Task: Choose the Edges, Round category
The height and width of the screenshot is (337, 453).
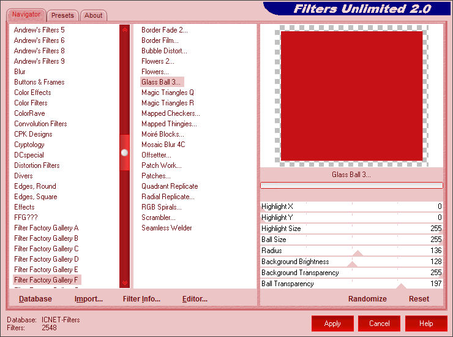Action: tap(35, 186)
